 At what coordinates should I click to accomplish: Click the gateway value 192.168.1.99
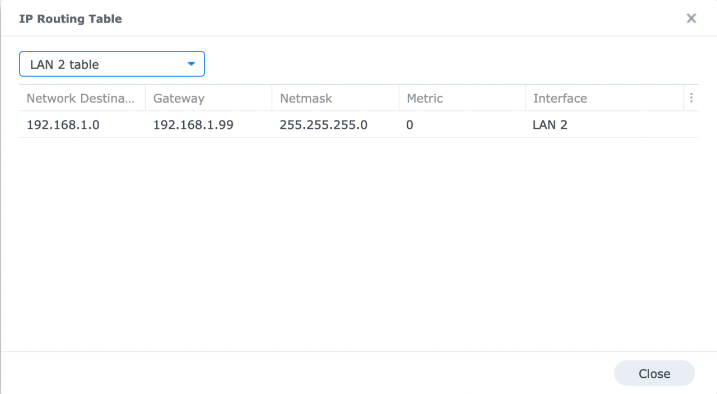coord(193,124)
